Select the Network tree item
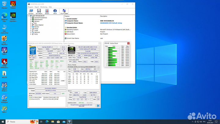This screenshot has width=220, height=124. tap(37, 32)
